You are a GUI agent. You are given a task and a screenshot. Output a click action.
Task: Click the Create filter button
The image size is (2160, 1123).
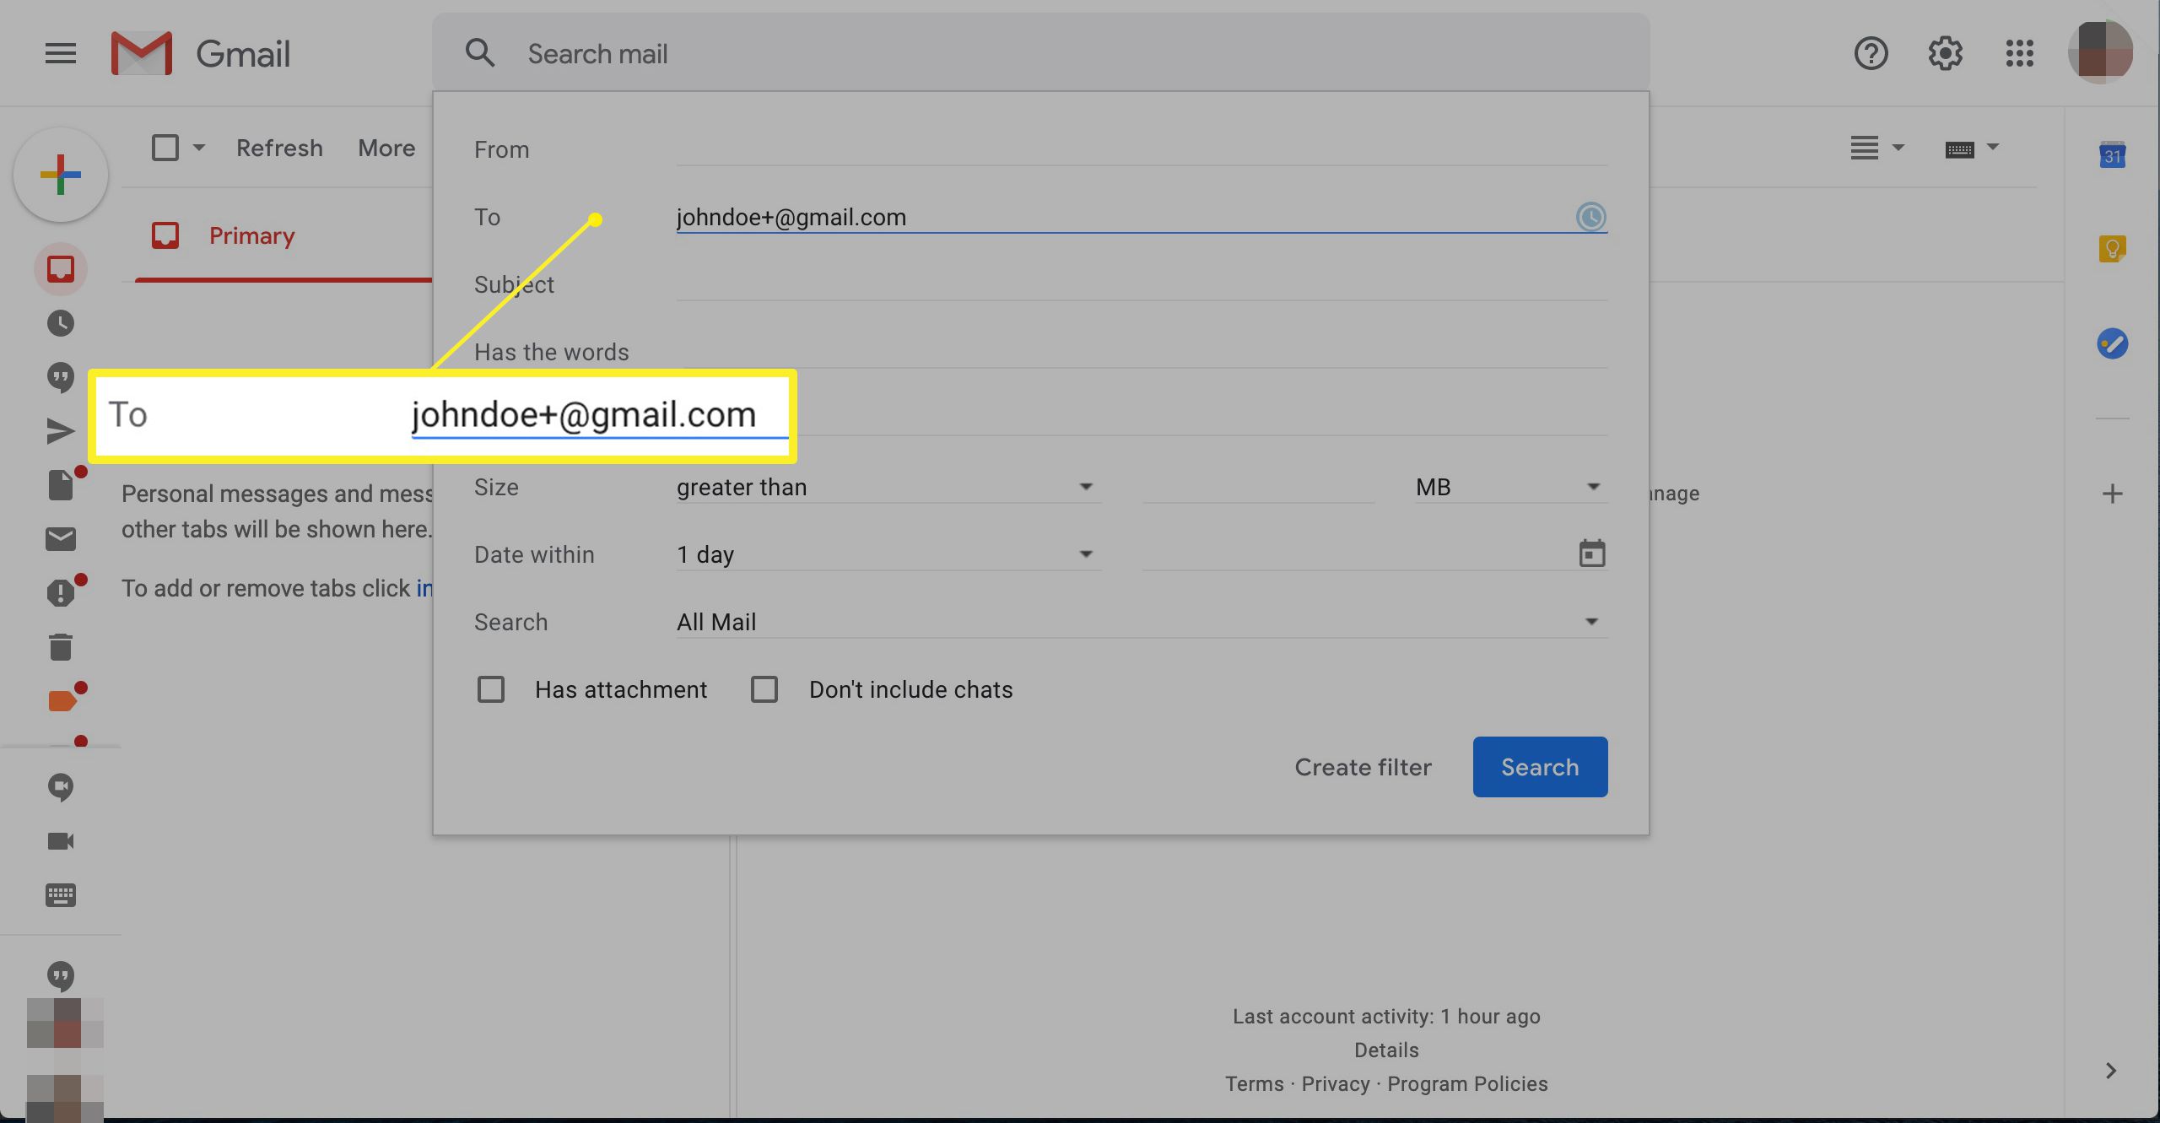pyautogui.click(x=1363, y=766)
